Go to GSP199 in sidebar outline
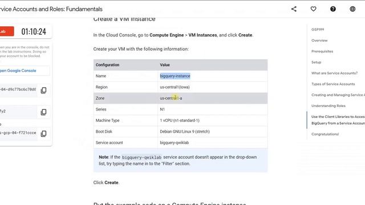This screenshot has height=205, width=365. pyautogui.click(x=318, y=30)
